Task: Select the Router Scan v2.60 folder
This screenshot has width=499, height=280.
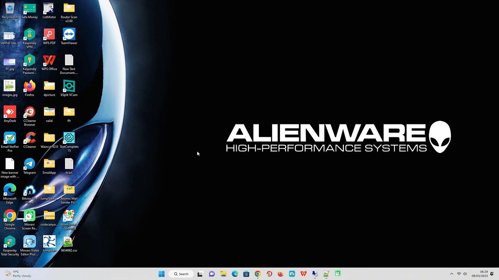Action: (x=69, y=12)
